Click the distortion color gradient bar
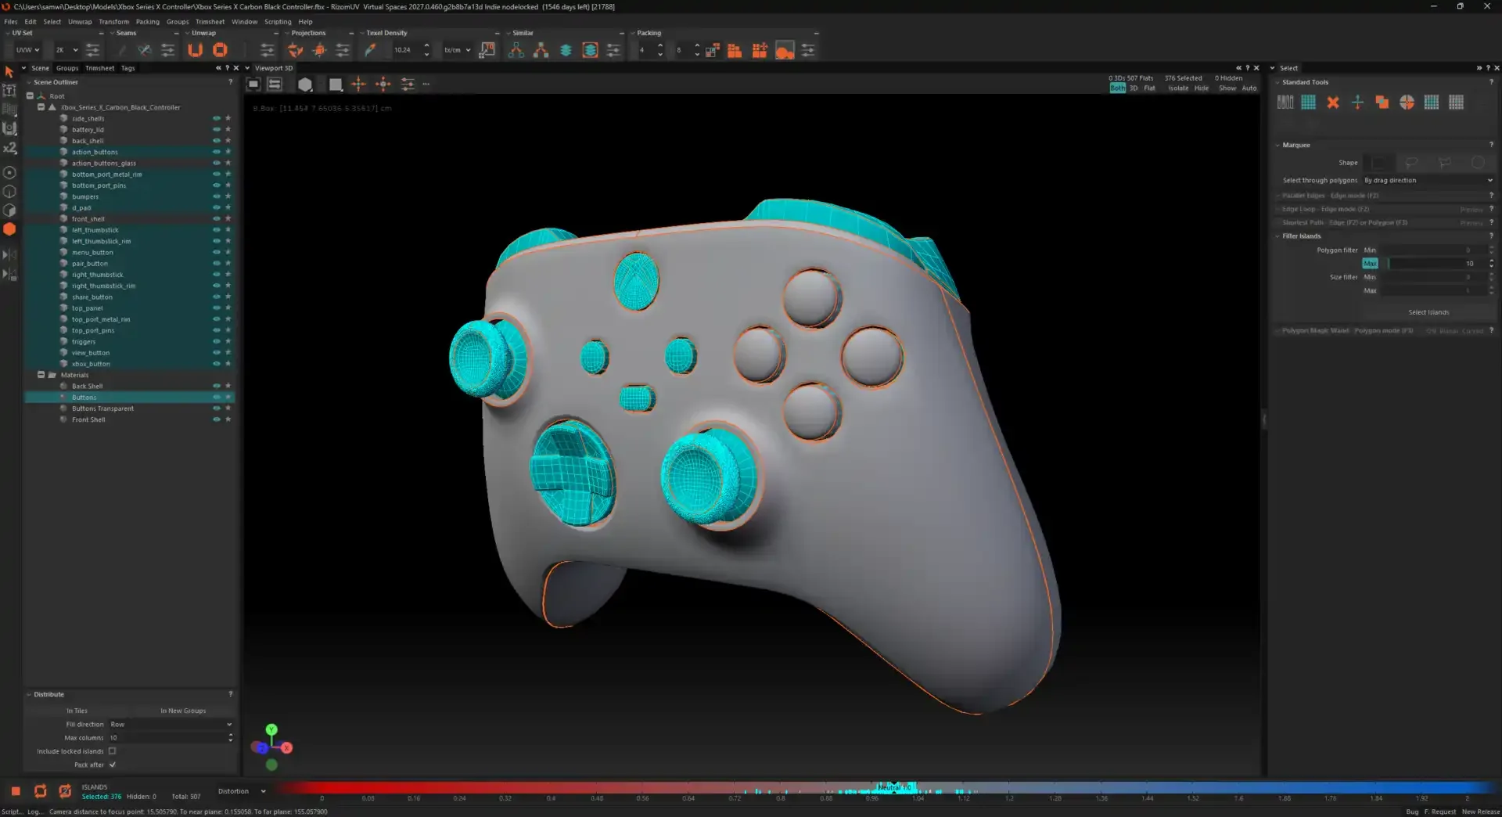The image size is (1502, 817). (x=886, y=787)
